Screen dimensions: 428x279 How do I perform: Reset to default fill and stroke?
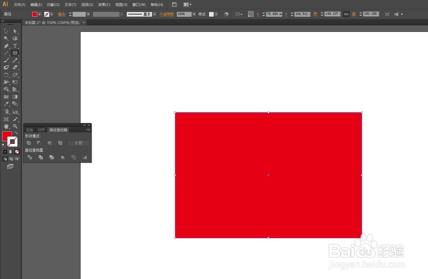[4, 145]
